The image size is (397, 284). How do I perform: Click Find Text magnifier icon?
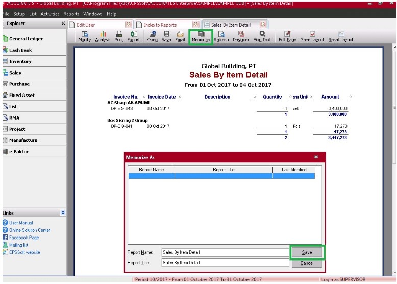262,36
